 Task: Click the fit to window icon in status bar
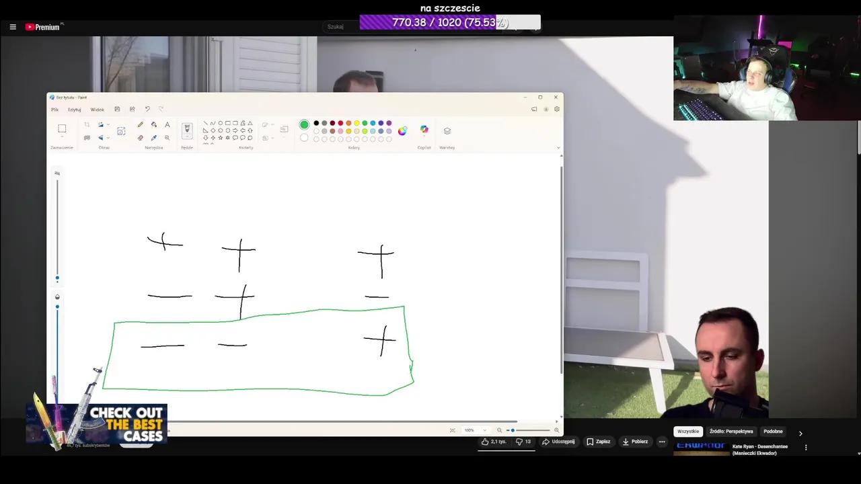[x=453, y=430]
